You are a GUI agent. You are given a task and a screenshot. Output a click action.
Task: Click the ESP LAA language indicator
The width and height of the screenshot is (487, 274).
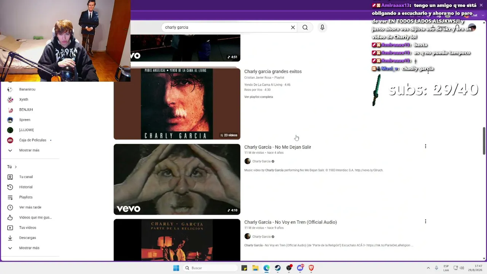(446, 268)
